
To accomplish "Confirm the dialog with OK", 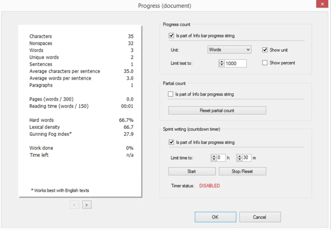I will (215, 217).
